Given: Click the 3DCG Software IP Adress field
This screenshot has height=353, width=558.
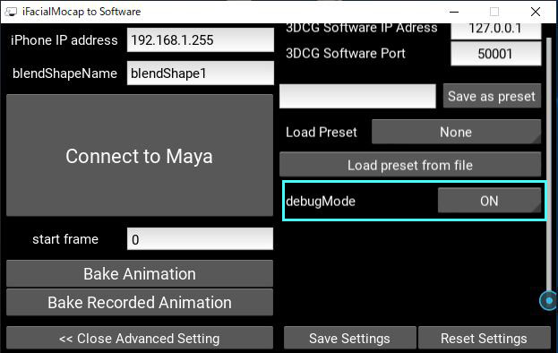Looking at the screenshot, I should (496, 31).
